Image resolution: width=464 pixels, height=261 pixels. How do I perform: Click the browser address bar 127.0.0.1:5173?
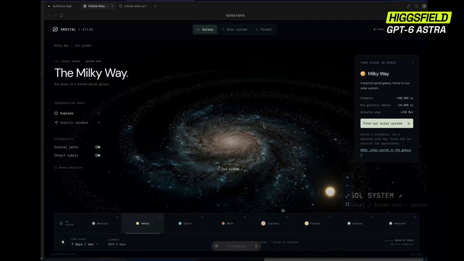235,15
